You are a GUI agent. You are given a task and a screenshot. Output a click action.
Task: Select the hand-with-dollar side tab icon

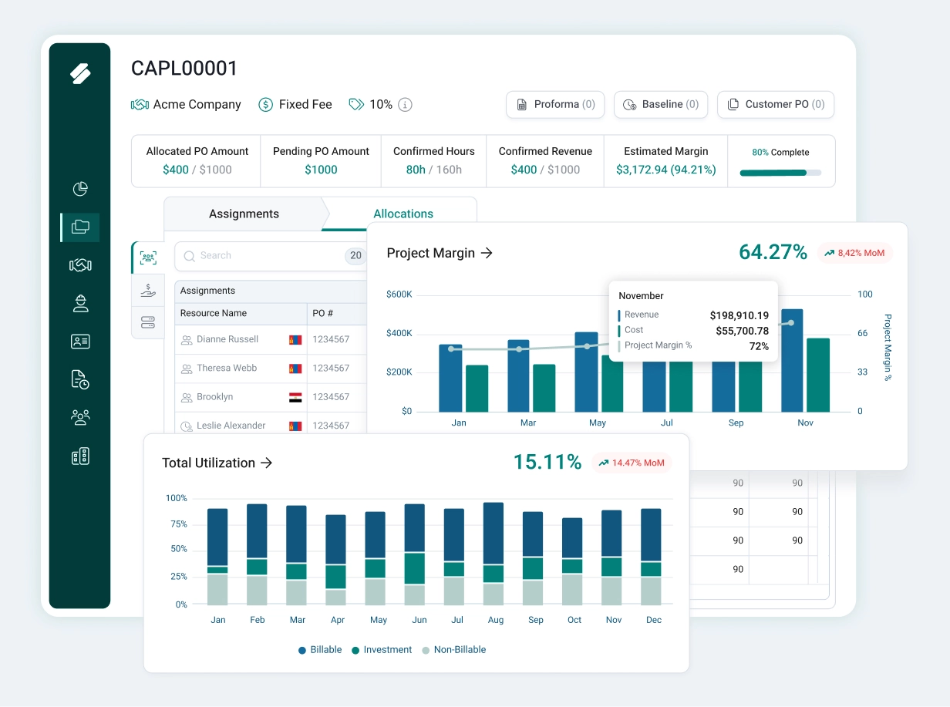[x=148, y=291]
